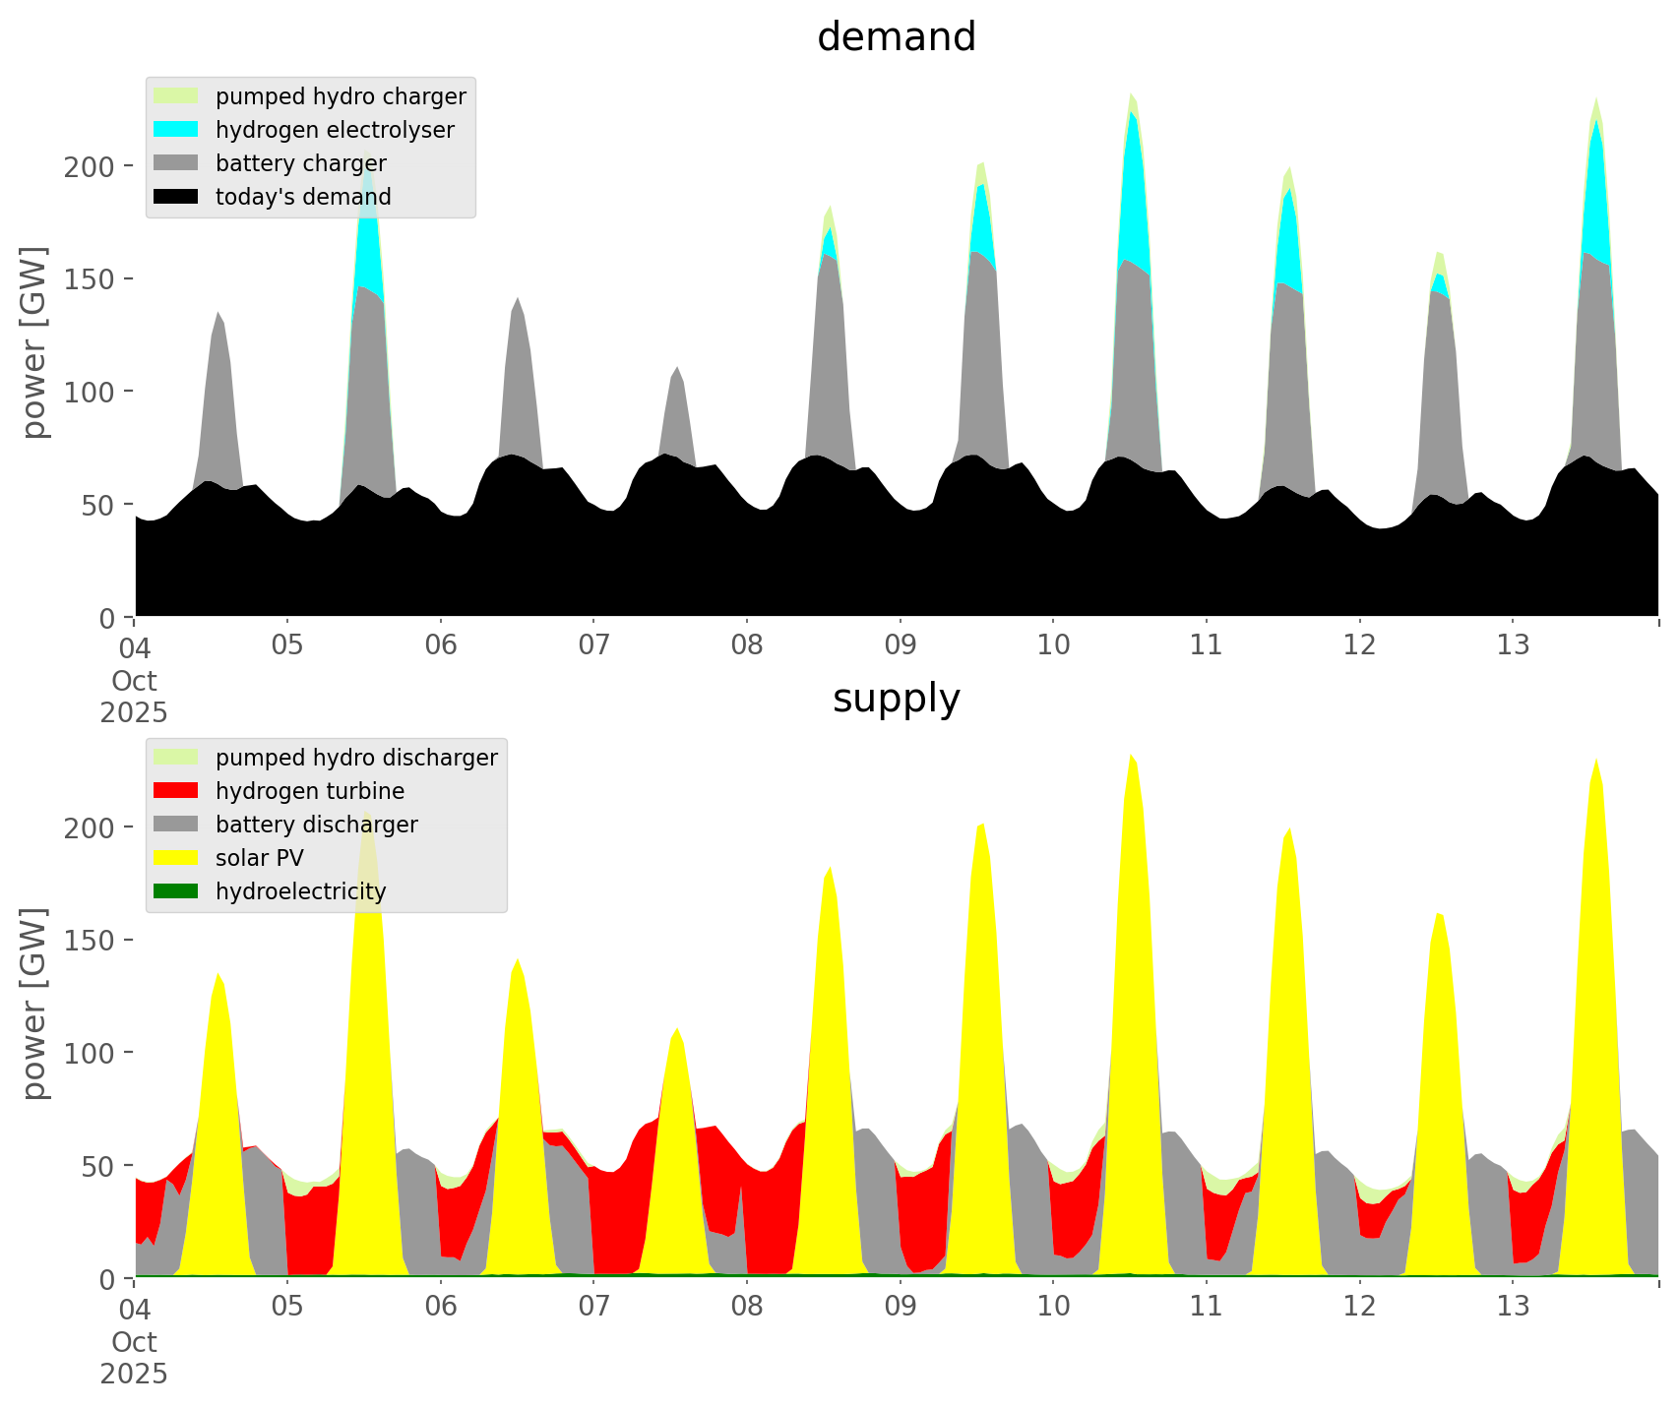Viewport: 1679px width, 1408px height.
Task: Click the pumped hydro discharger legend label
Action: pos(356,758)
